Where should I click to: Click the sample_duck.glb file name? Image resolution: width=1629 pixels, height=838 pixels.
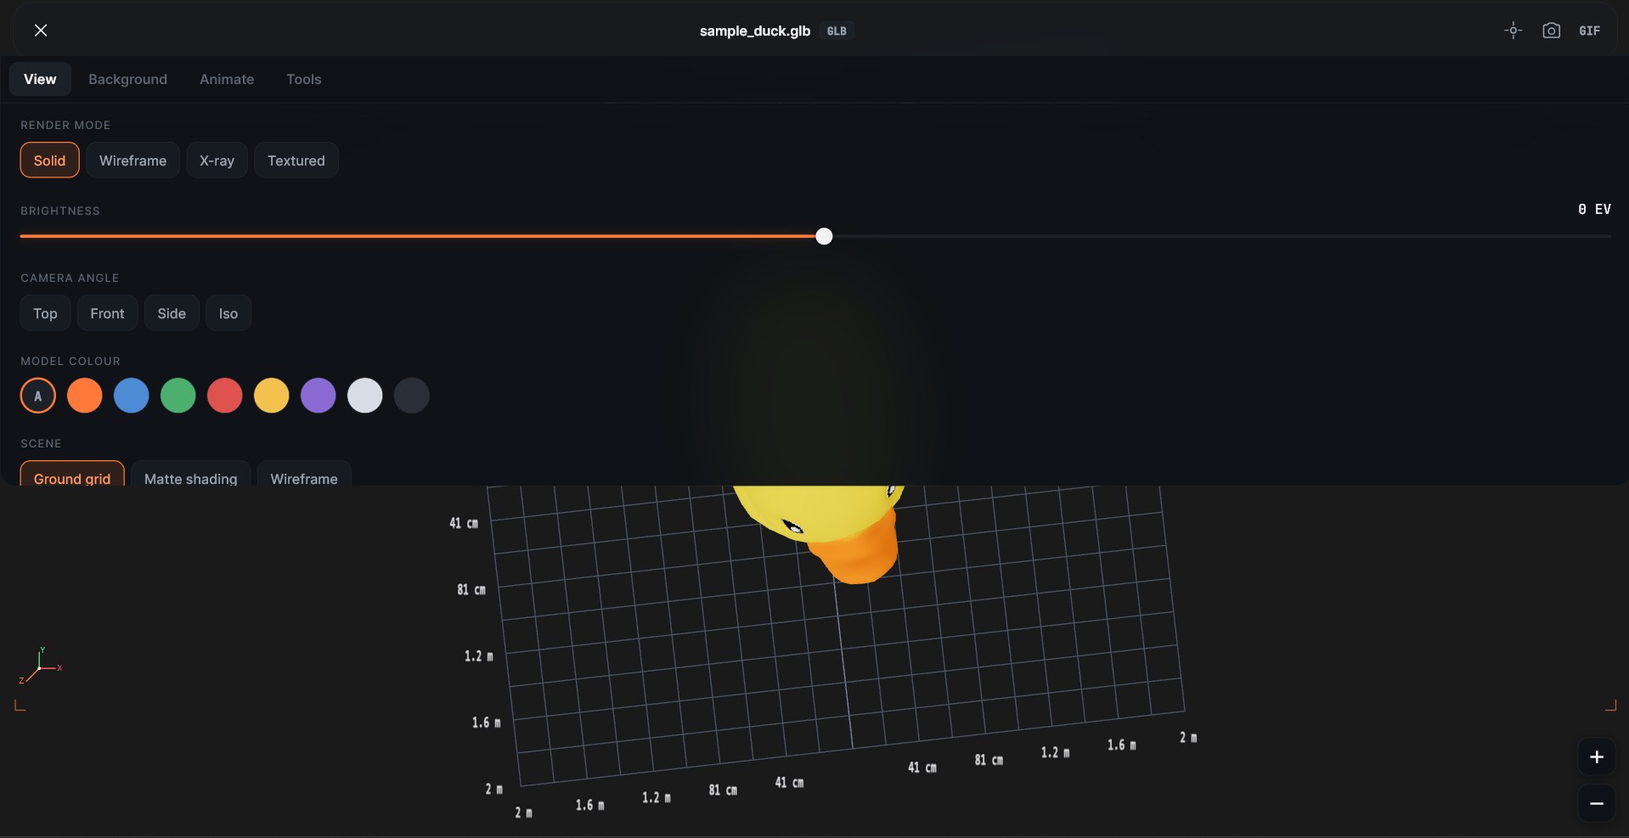755,31
